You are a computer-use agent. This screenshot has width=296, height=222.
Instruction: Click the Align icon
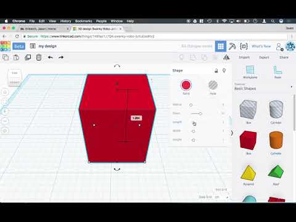(x=215, y=57)
